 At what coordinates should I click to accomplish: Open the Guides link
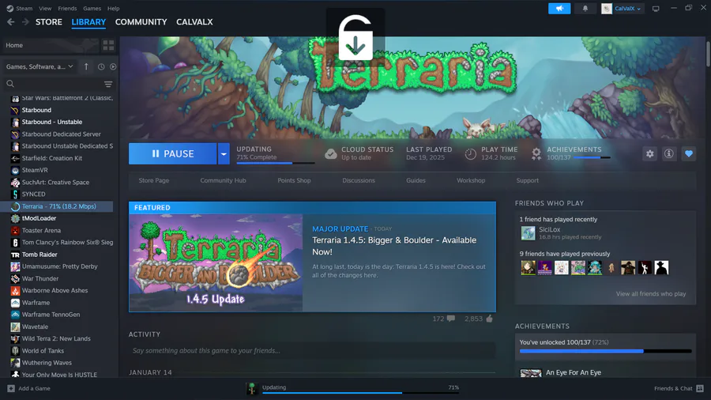(x=416, y=180)
